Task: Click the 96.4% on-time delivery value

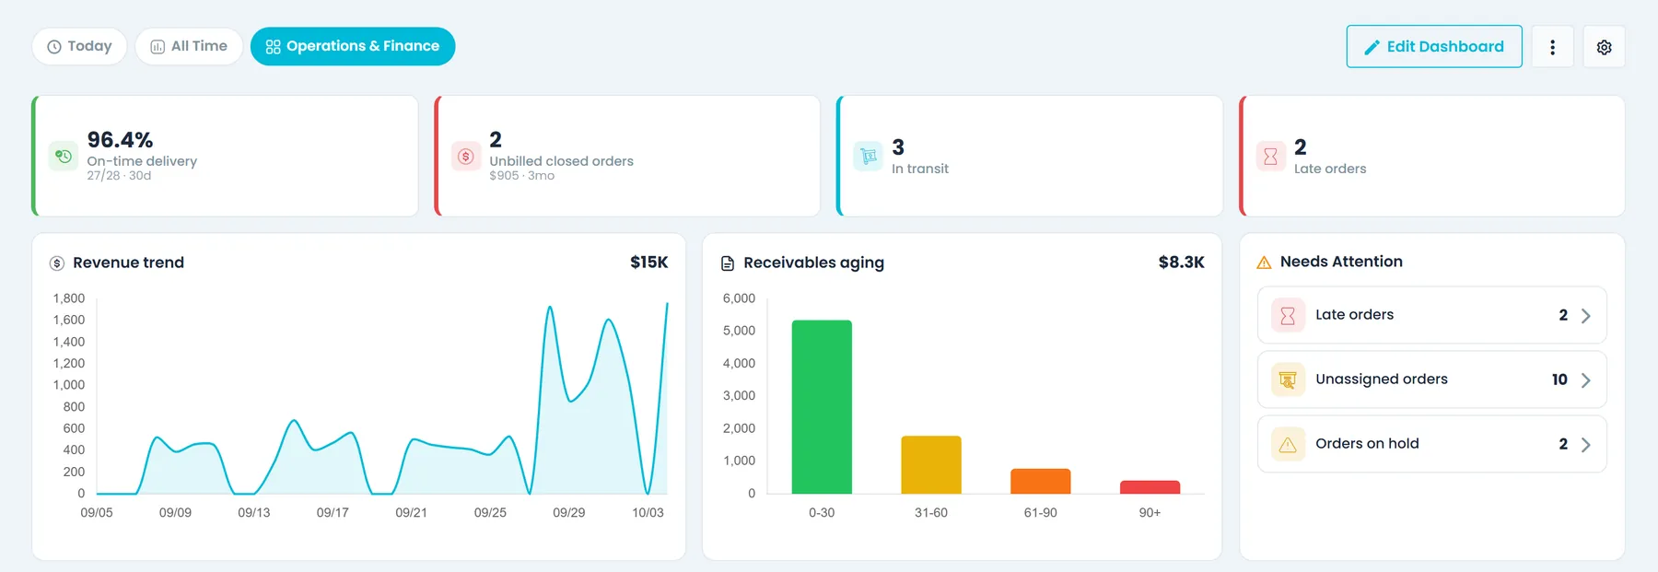Action: click(120, 140)
